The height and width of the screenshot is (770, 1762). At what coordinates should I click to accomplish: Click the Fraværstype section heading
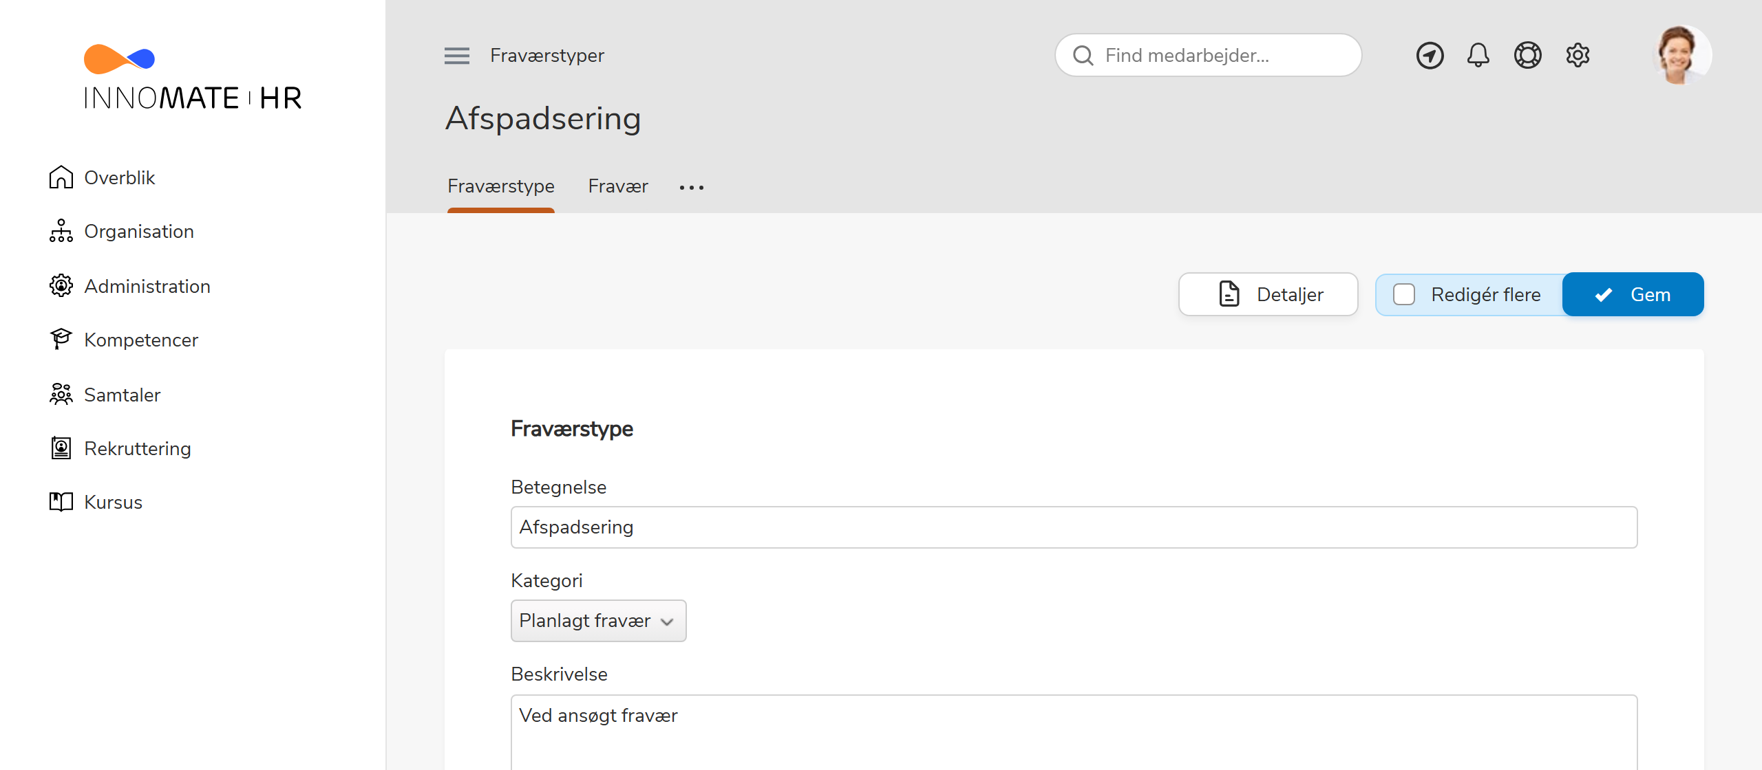(x=571, y=429)
